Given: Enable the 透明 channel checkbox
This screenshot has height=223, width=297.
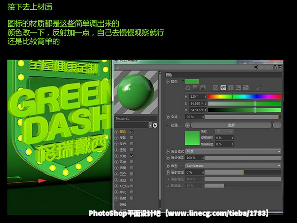Looking at the screenshot, I should [x=132, y=150].
